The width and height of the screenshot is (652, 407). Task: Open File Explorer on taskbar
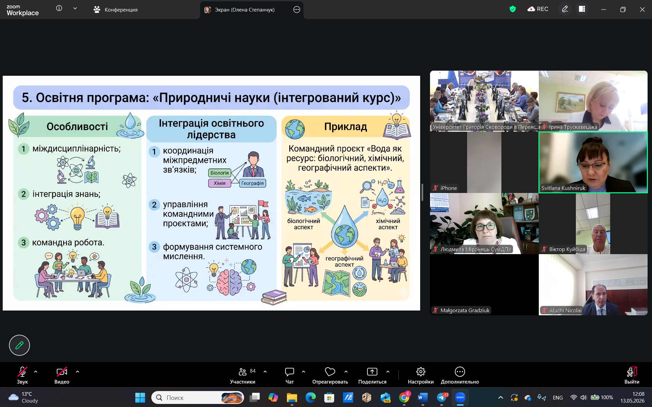point(292,397)
